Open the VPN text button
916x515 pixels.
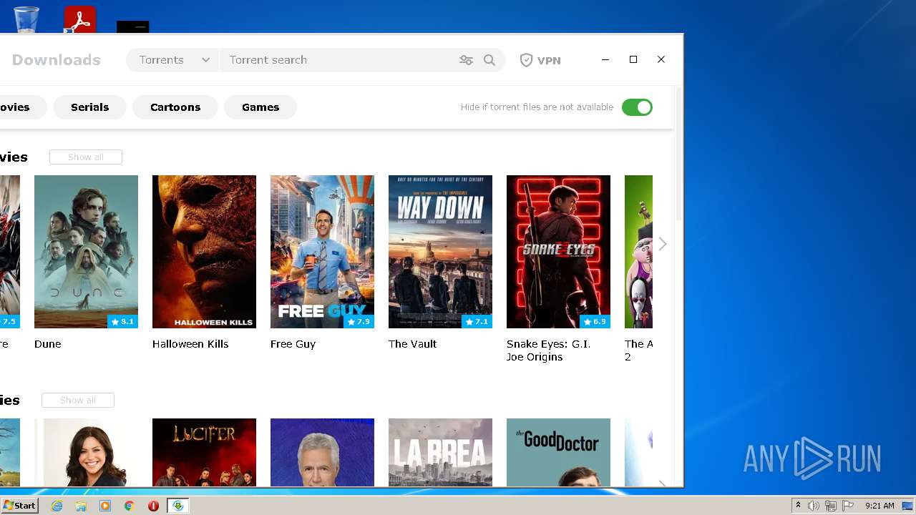tap(549, 61)
